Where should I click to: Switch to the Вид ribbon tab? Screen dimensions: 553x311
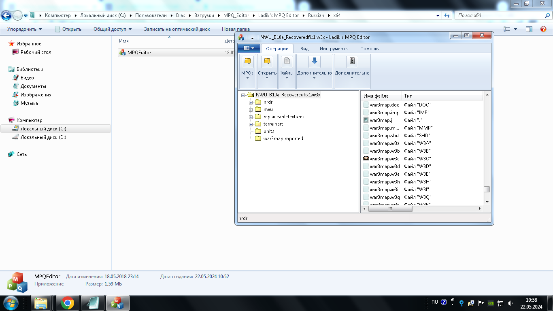pyautogui.click(x=304, y=49)
